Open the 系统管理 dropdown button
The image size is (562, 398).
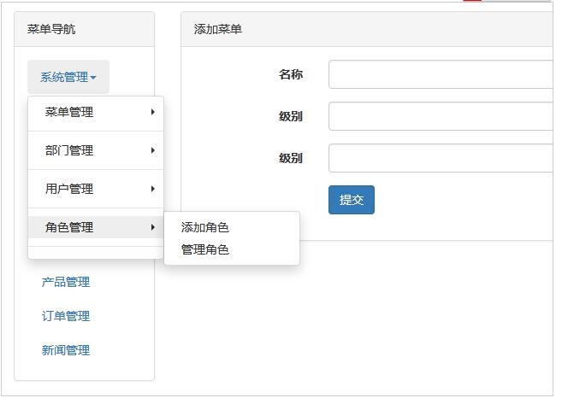tap(67, 77)
